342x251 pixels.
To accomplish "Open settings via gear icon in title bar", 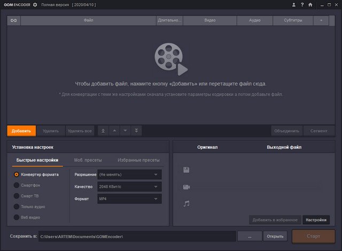I will point(35,5).
